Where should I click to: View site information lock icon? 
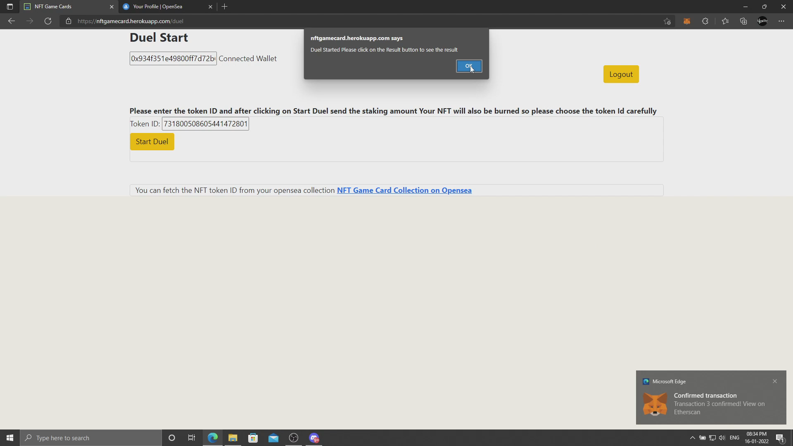(69, 21)
